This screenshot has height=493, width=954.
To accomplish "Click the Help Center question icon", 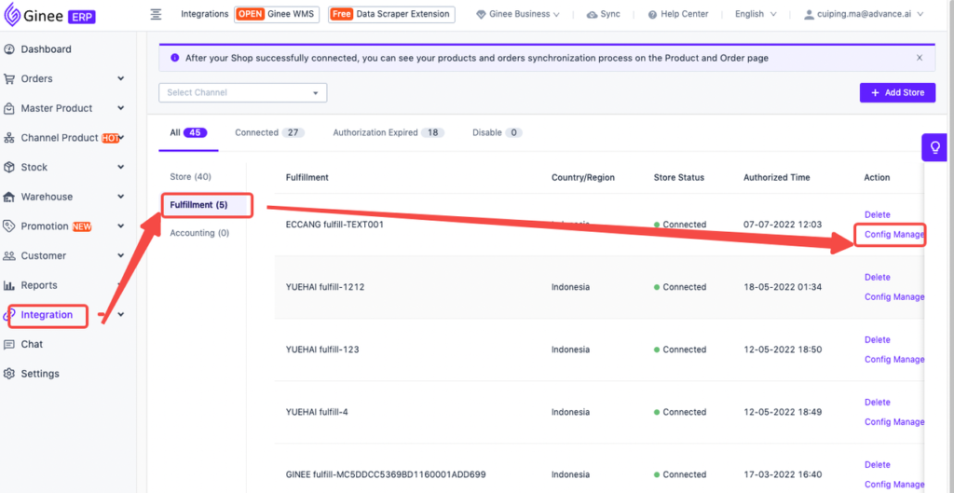I will 653,15.
